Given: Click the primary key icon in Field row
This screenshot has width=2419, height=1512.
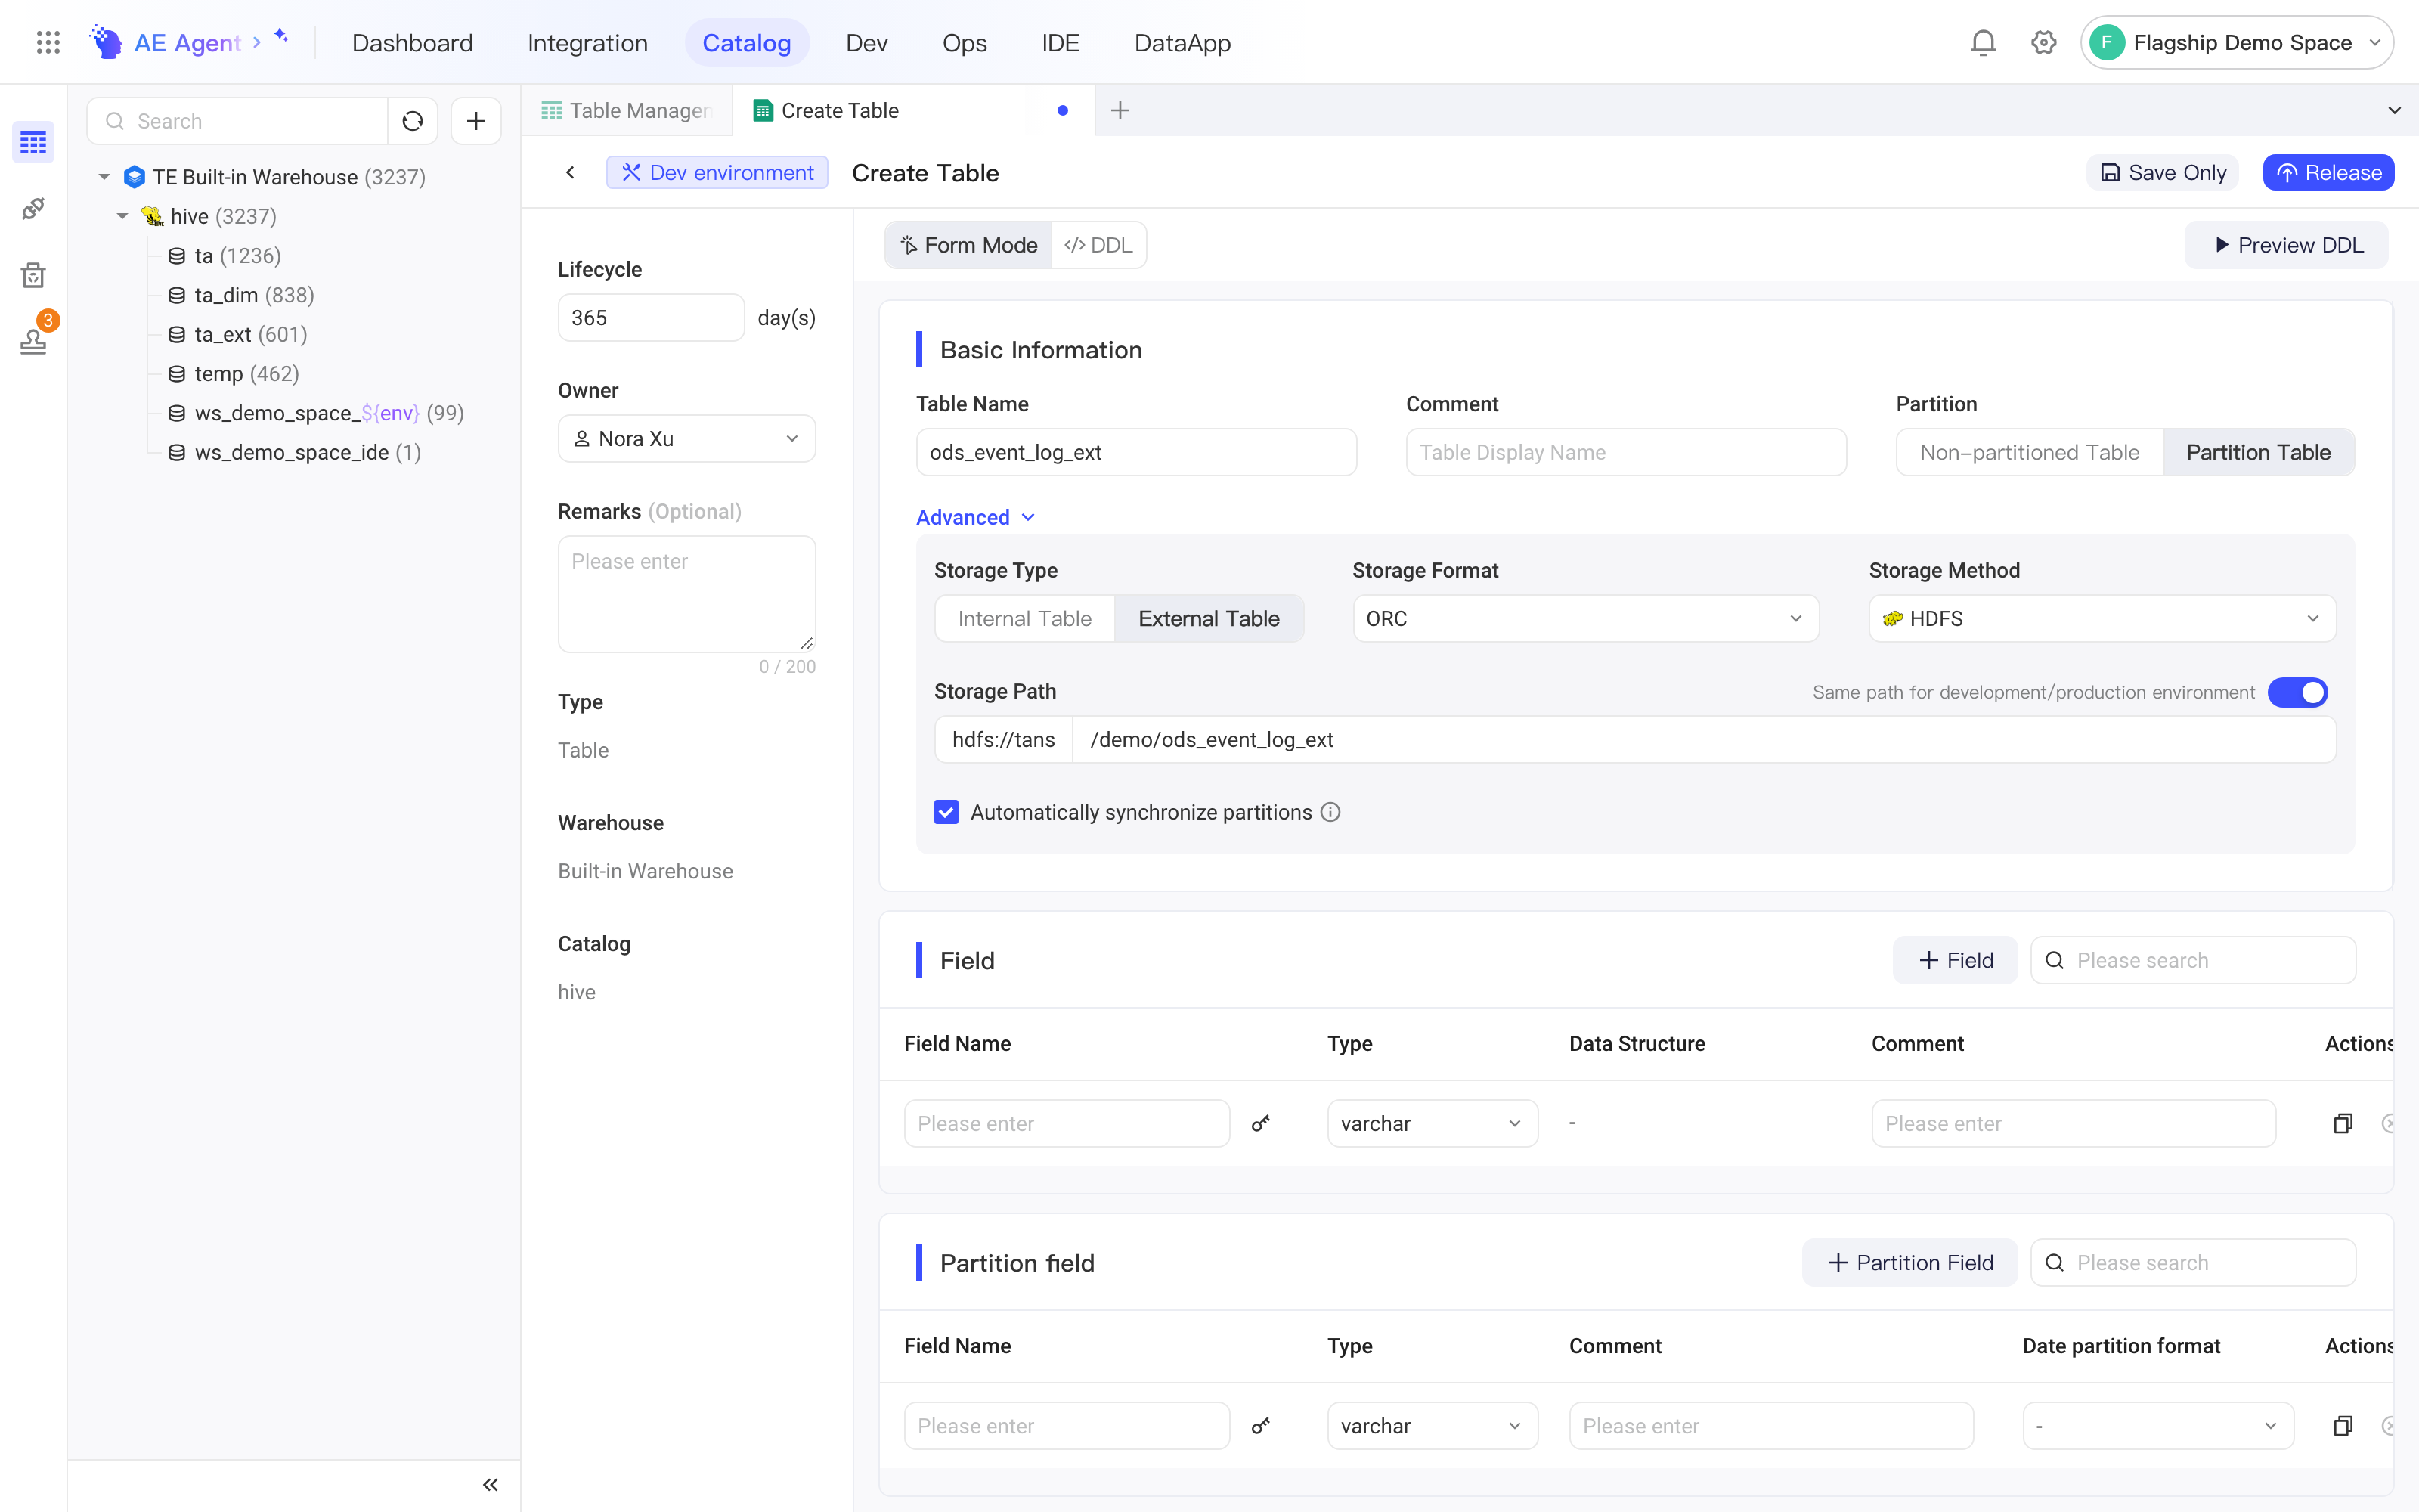Looking at the screenshot, I should [1260, 1123].
